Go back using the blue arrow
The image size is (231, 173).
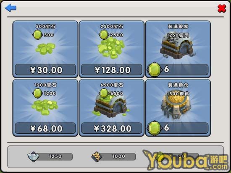coord(10,8)
